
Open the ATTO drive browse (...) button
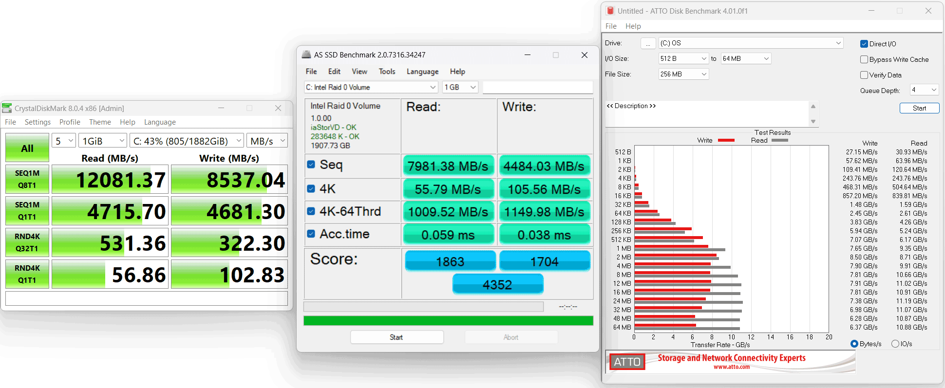click(648, 43)
